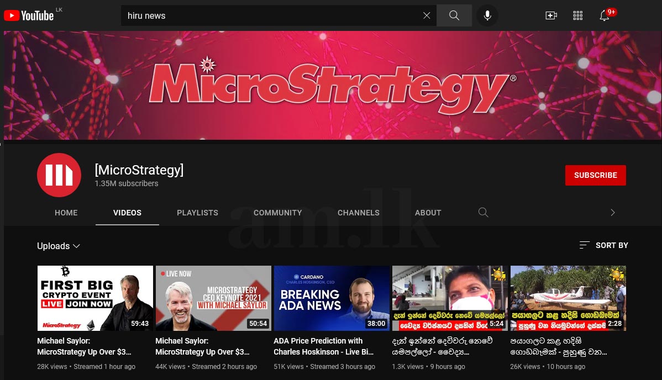Click '1.3K views • 9 hours ago'

(x=428, y=367)
